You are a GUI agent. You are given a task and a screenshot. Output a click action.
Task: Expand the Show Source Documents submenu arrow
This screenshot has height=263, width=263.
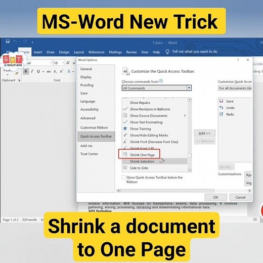(185, 116)
